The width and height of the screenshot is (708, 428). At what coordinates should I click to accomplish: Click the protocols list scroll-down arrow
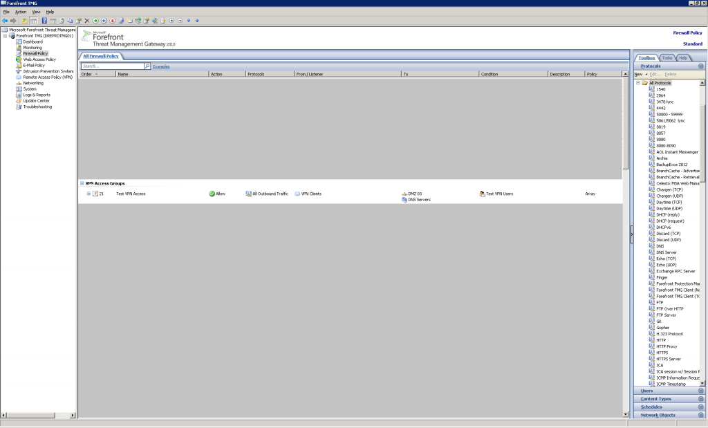(702, 383)
